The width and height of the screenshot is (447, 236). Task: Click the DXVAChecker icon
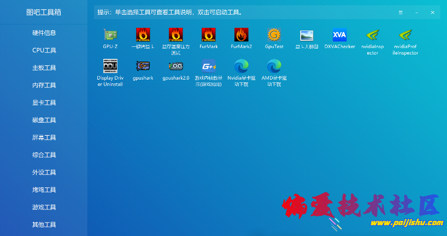(x=340, y=35)
